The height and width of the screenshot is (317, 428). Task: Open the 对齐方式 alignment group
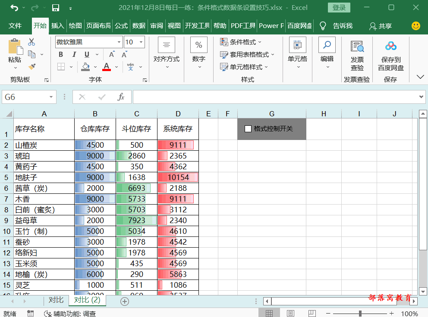(167, 53)
